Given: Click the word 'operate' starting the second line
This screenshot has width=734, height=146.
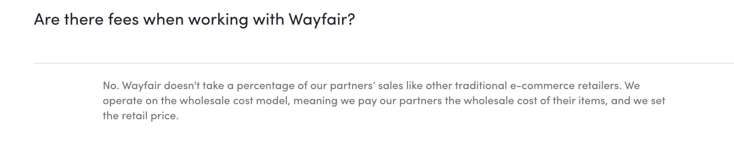Looking at the screenshot, I should [123, 101].
